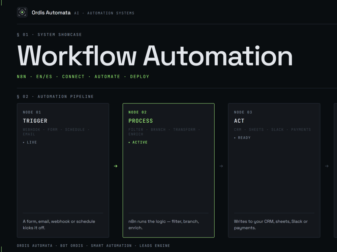Click the green arrow between Trigger and Process
Screen dimensions: 337x252
116,166
